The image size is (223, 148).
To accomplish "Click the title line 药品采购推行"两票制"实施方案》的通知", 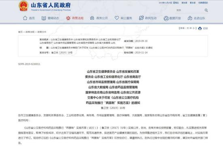I will pyautogui.click(x=113, y=103).
